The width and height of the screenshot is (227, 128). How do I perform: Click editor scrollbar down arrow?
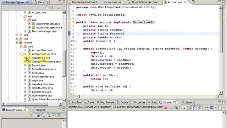coord(221,93)
